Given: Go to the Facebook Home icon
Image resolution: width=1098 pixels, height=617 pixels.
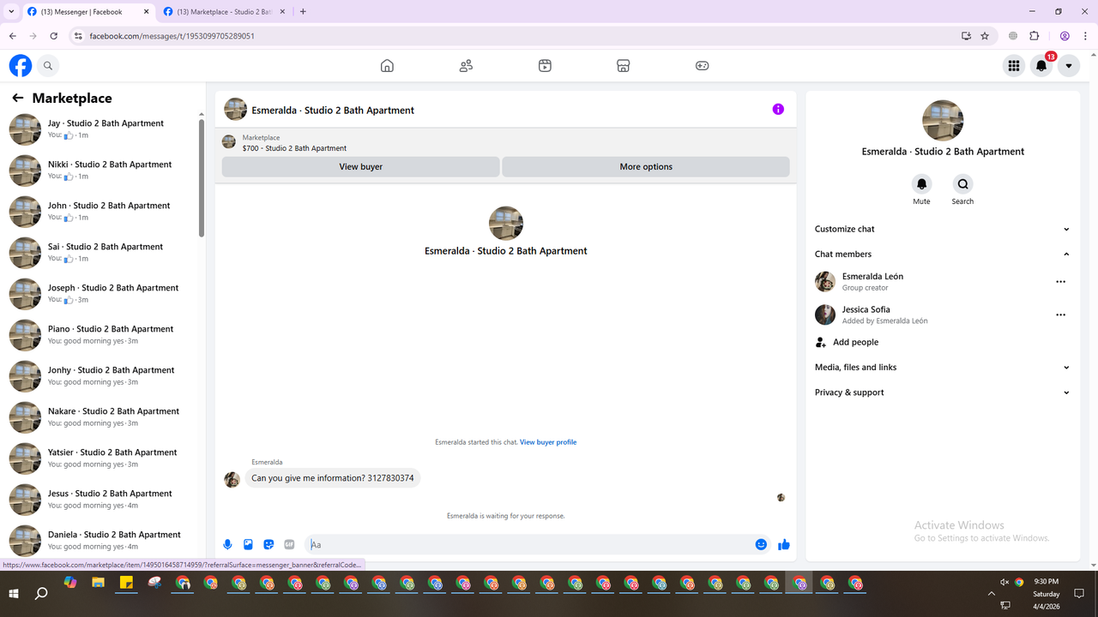Looking at the screenshot, I should [x=387, y=66].
